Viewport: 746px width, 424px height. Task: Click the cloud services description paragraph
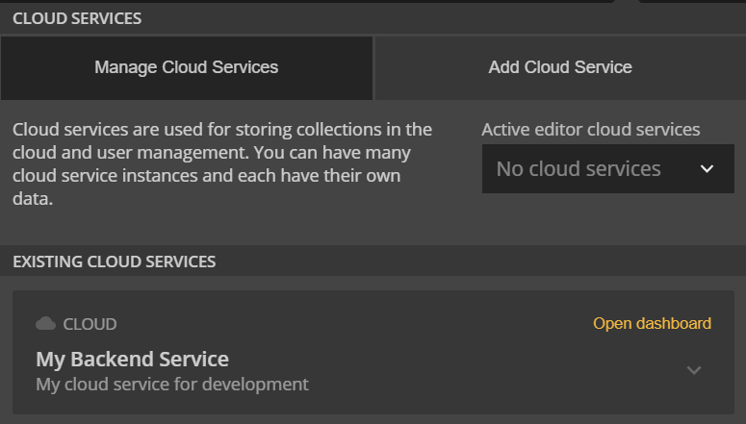point(222,164)
